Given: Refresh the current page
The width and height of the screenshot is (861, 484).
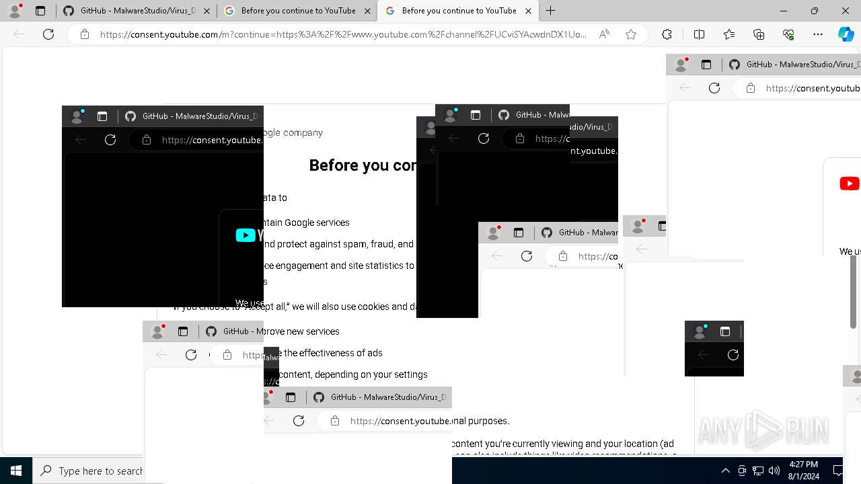Looking at the screenshot, I should coord(48,34).
